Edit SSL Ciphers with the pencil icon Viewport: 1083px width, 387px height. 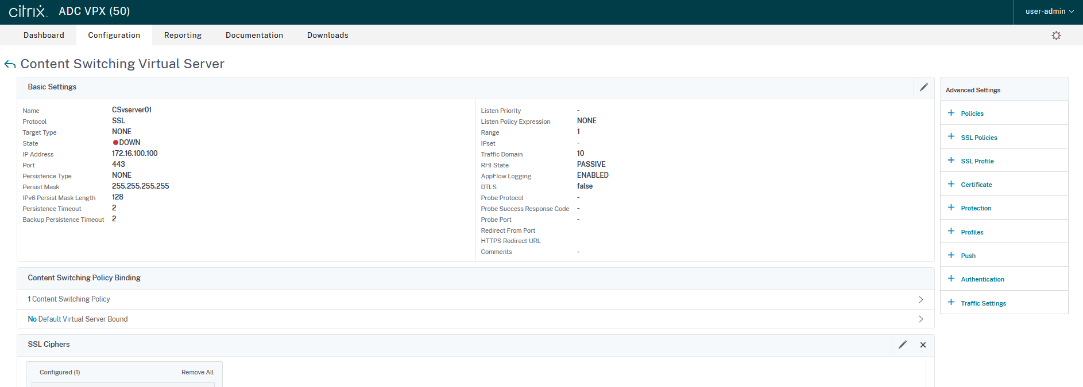pos(903,345)
